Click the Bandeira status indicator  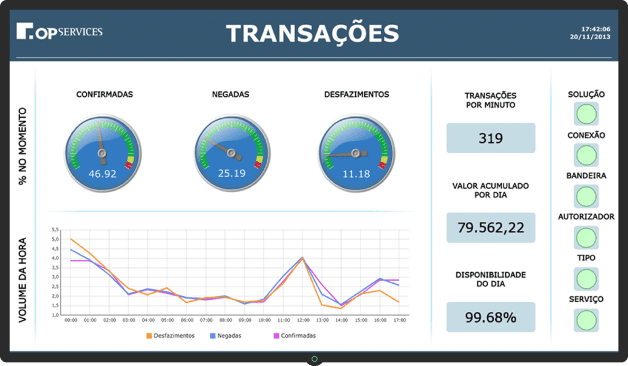tap(585, 194)
